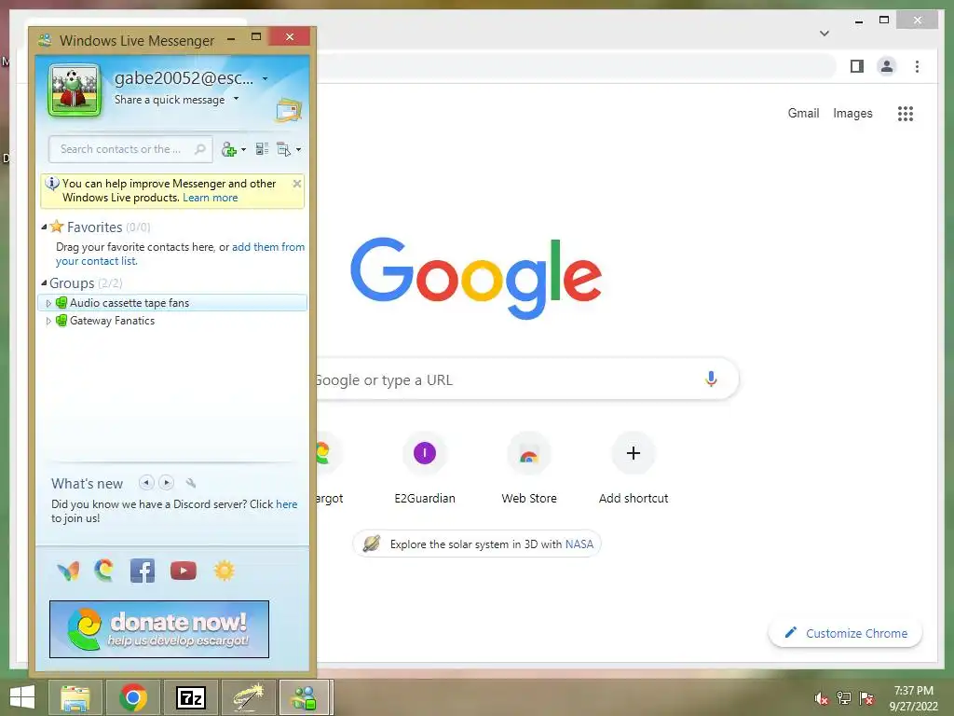Click the muted volume tray icon
954x716 pixels.
click(x=822, y=698)
